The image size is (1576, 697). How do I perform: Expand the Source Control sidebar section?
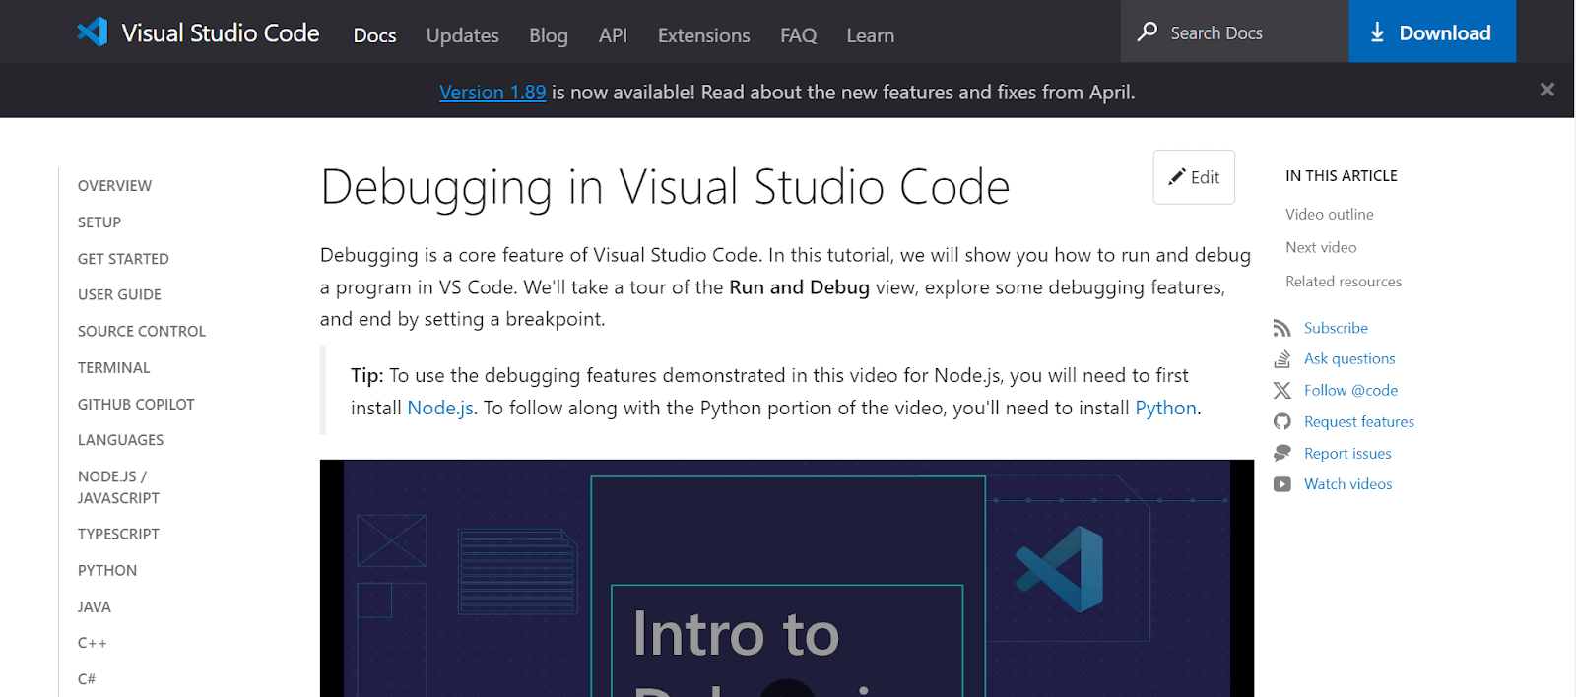pos(142,331)
